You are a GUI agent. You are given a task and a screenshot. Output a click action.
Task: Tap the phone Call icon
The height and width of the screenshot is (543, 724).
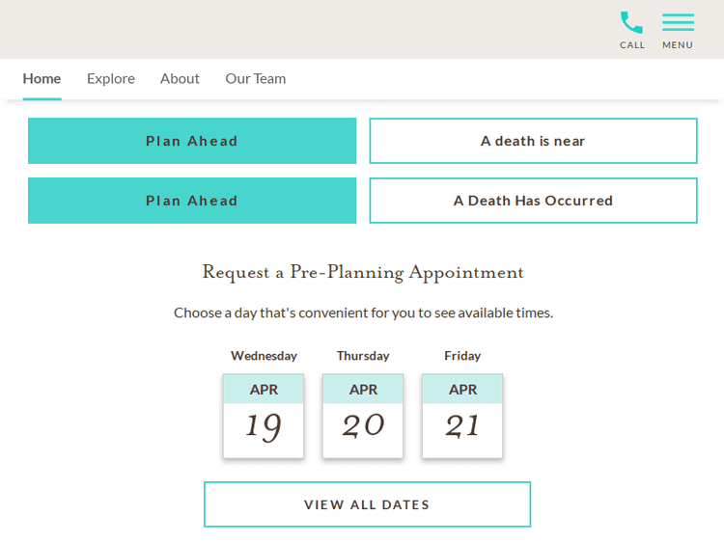(631, 22)
